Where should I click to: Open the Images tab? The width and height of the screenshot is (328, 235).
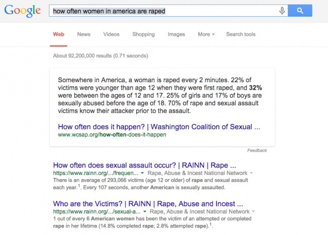(x=176, y=34)
